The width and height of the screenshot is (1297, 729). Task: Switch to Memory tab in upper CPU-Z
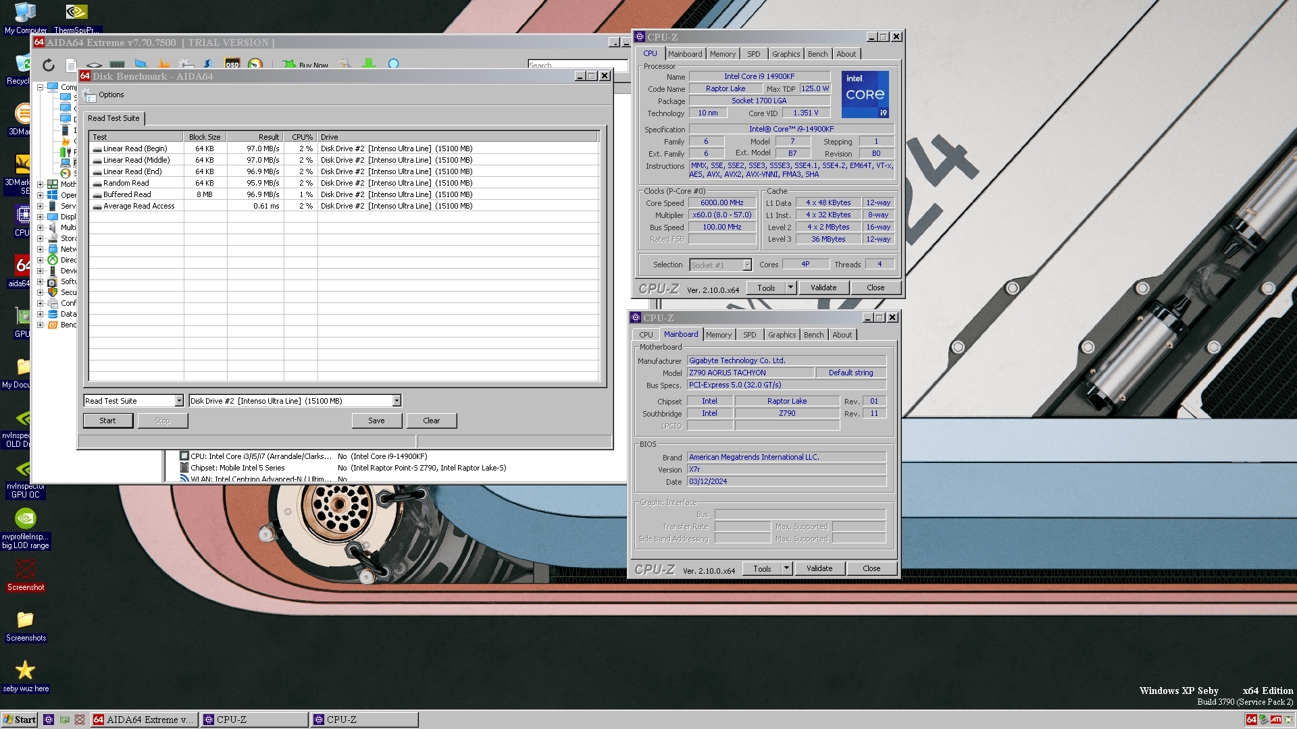click(x=722, y=54)
